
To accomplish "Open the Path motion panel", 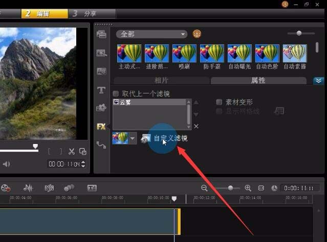I will (101, 145).
